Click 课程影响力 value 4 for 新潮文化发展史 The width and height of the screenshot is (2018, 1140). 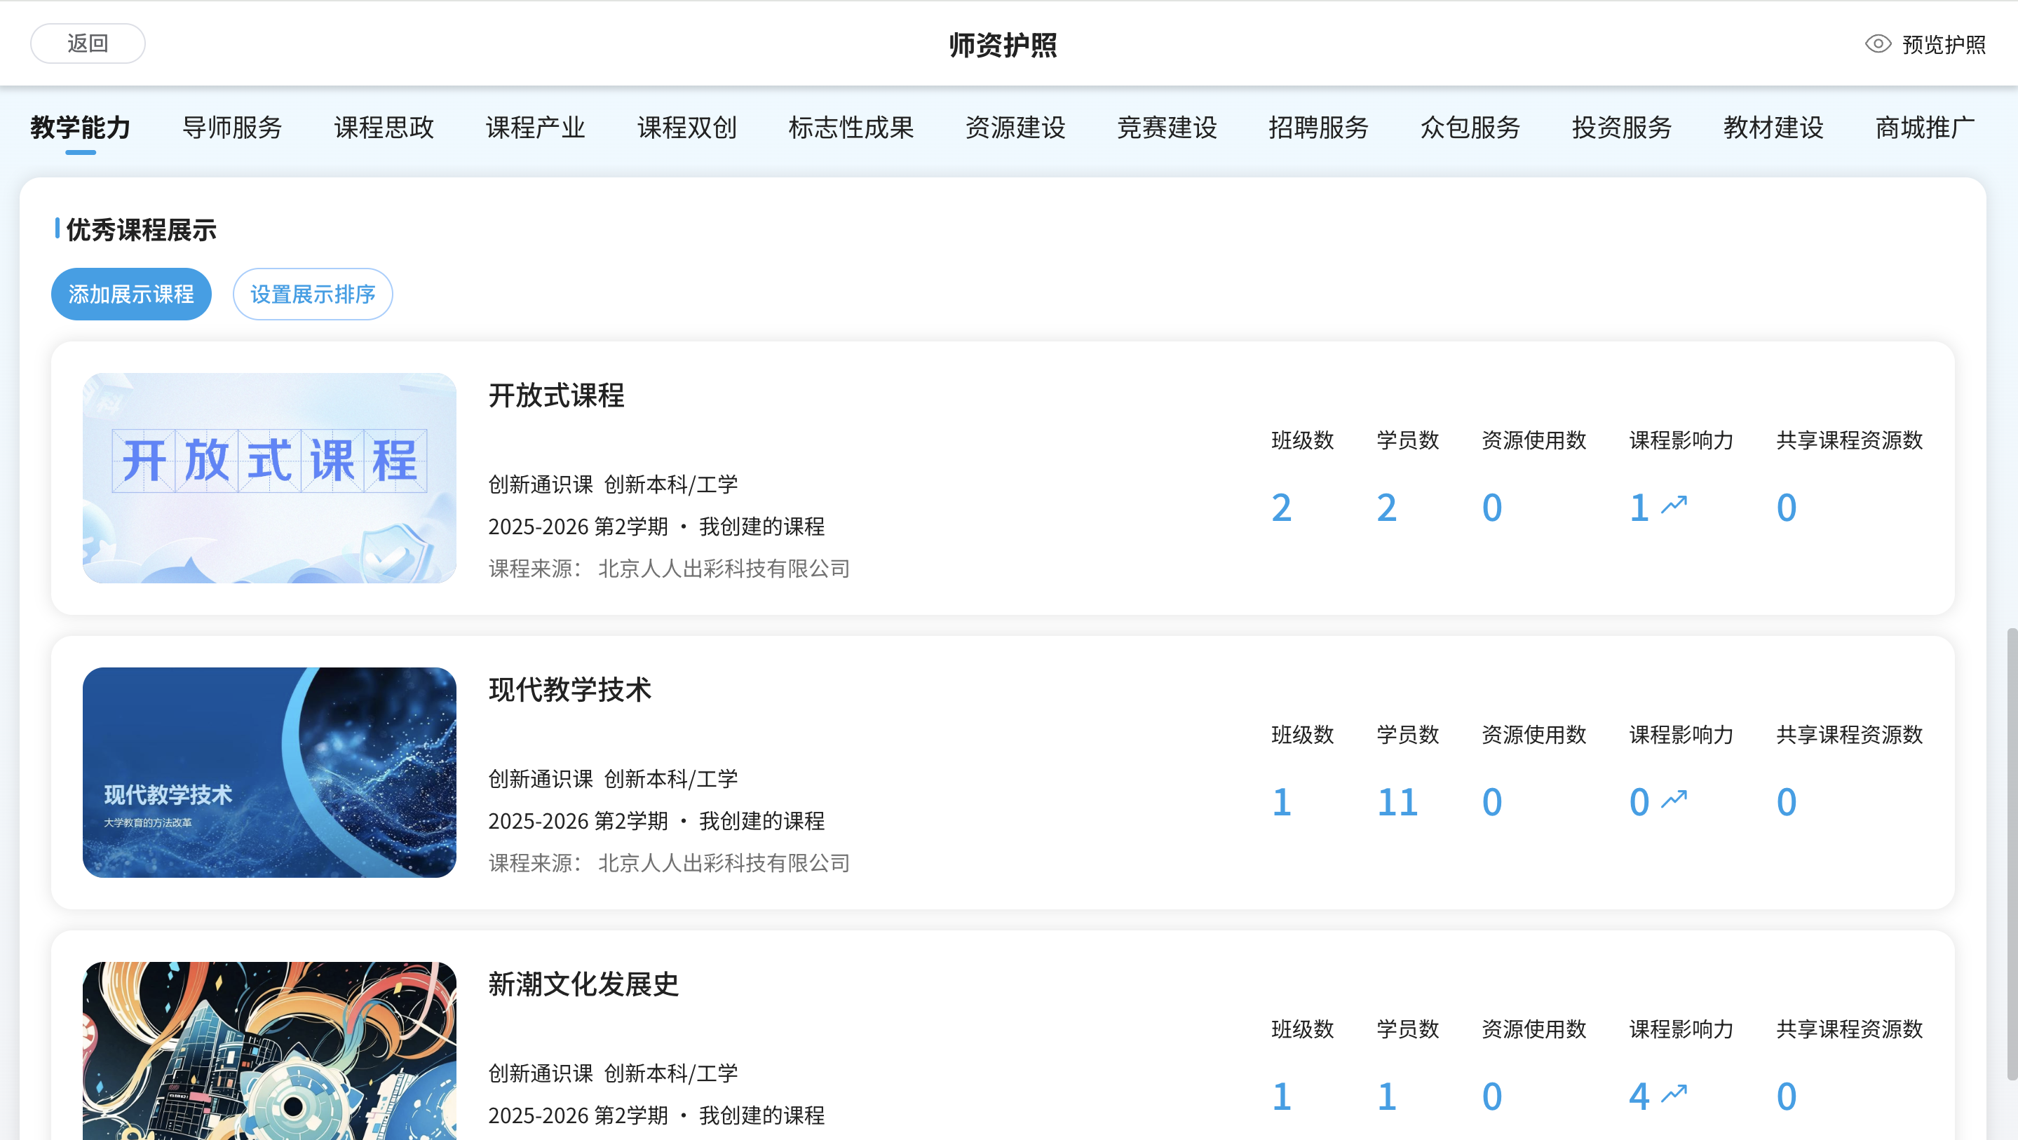[x=1639, y=1097]
